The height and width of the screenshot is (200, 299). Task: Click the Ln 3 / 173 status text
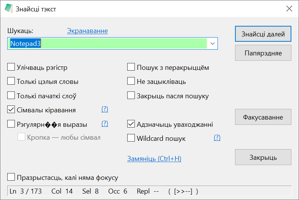[x=26, y=191]
